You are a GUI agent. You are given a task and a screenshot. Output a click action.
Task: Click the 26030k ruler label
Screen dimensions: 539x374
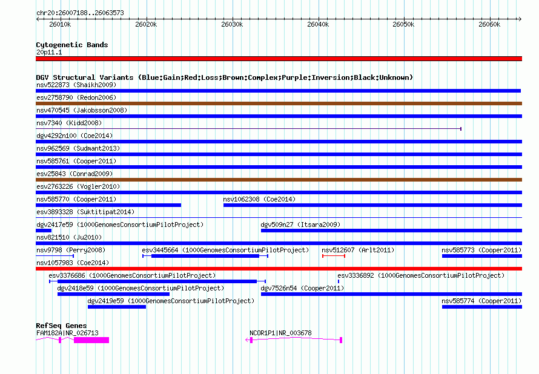pyautogui.click(x=232, y=24)
